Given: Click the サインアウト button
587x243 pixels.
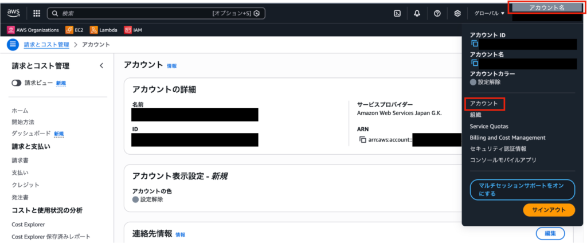Looking at the screenshot, I should (x=549, y=210).
